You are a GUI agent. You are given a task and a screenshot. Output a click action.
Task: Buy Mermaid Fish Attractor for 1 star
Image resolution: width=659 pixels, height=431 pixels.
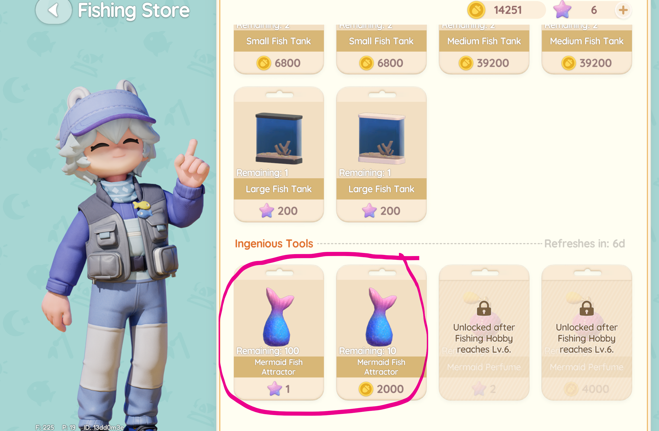(279, 389)
